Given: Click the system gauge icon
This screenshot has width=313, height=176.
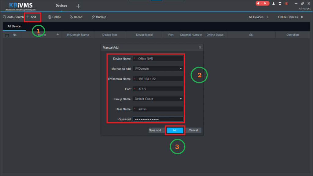Looking at the screenshot, I should click(286, 3).
